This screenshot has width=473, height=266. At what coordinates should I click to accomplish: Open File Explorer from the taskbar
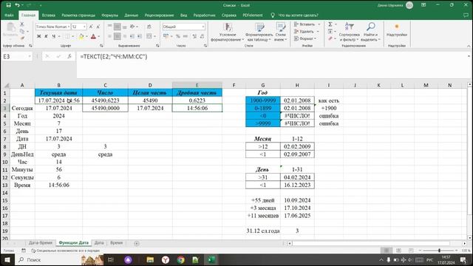click(x=150, y=259)
